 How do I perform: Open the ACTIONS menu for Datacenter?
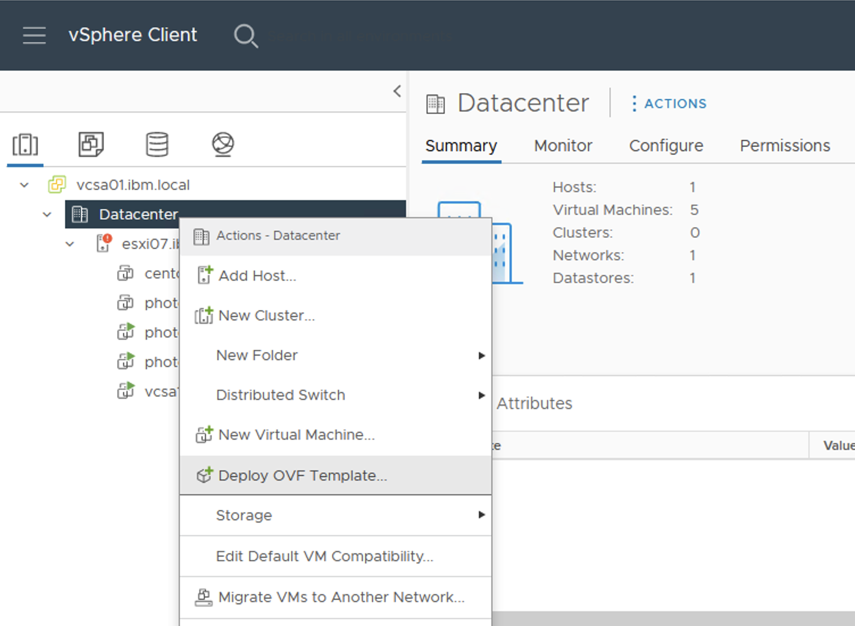pos(674,103)
